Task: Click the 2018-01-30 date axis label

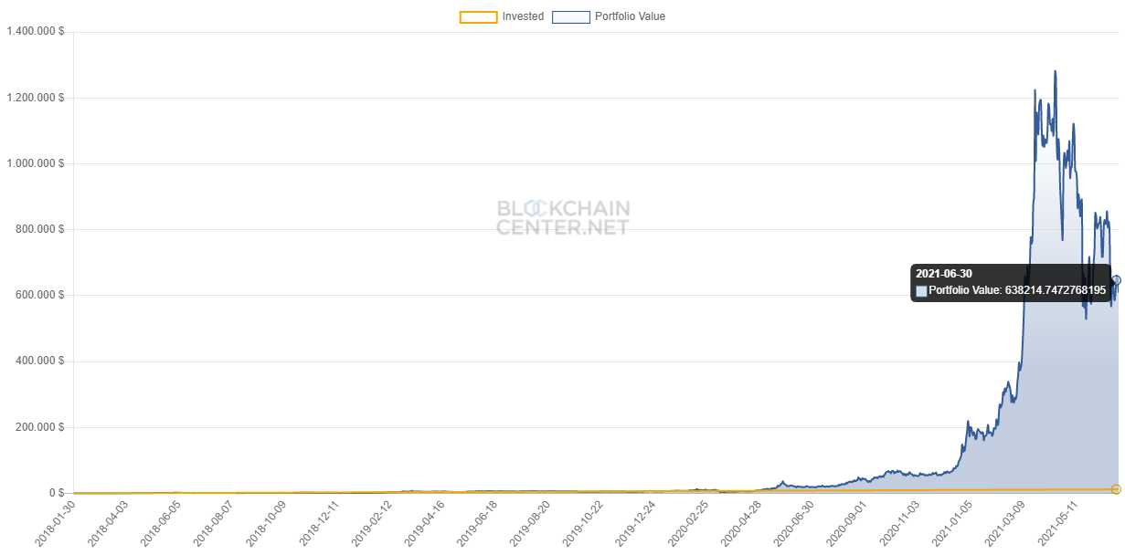Action: tap(57, 523)
